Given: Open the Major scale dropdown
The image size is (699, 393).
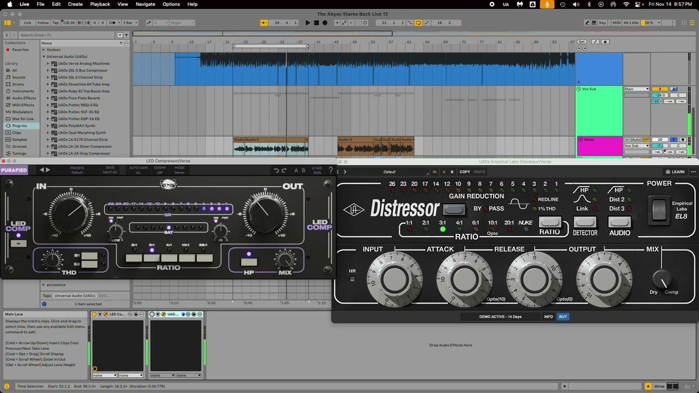Looking at the screenshot, I should tap(182, 23).
